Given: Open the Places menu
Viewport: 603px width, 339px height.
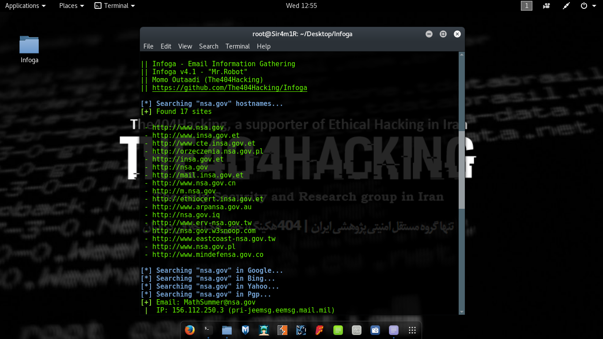Looking at the screenshot, I should tap(72, 6).
